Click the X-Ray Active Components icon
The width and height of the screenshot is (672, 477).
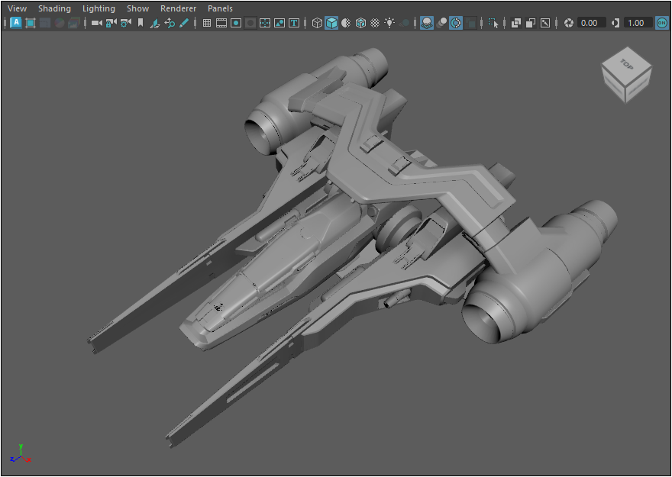pos(531,23)
